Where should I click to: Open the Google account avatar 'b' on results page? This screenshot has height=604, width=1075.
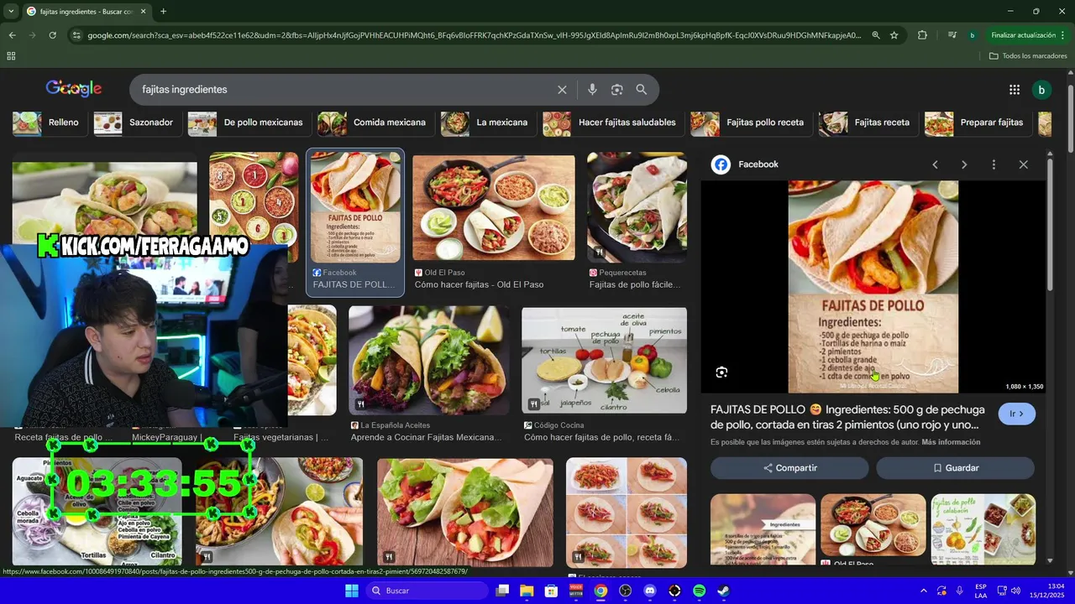tap(1041, 90)
